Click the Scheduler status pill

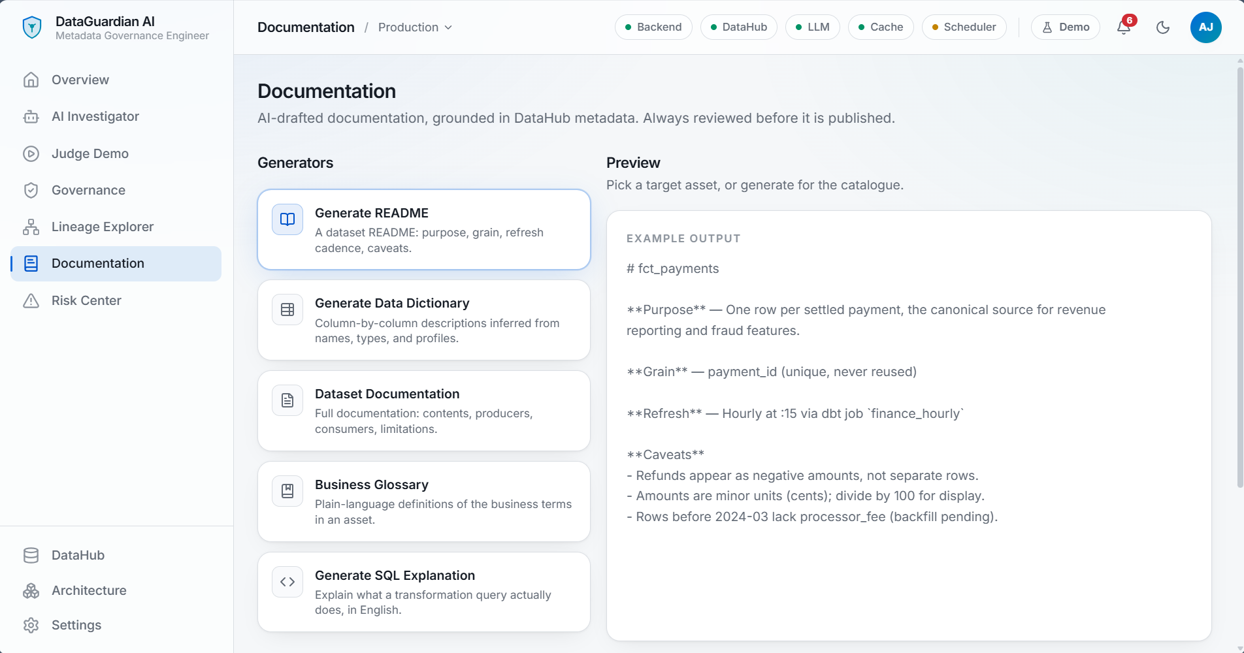click(x=964, y=27)
